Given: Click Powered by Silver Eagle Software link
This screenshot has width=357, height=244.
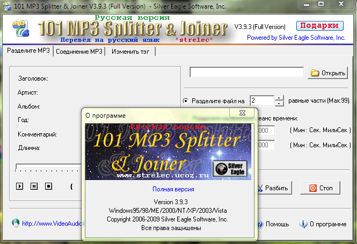Looking at the screenshot, I should click(296, 38).
